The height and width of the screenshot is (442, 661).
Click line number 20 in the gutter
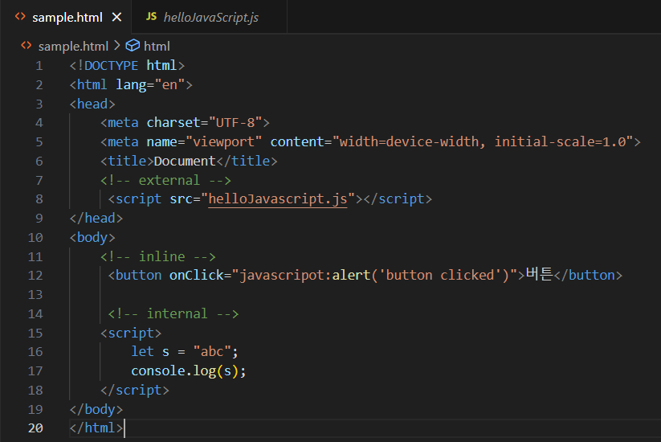[x=35, y=428]
